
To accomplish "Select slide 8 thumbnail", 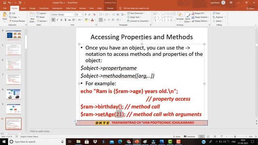I will (x=13, y=94).
